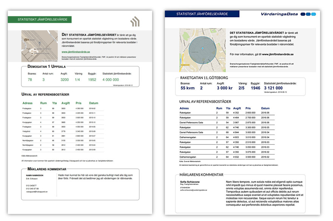Screen dimensions: 333x221
Task: Click the blue comparison value 3 121 000
Action: (273, 88)
